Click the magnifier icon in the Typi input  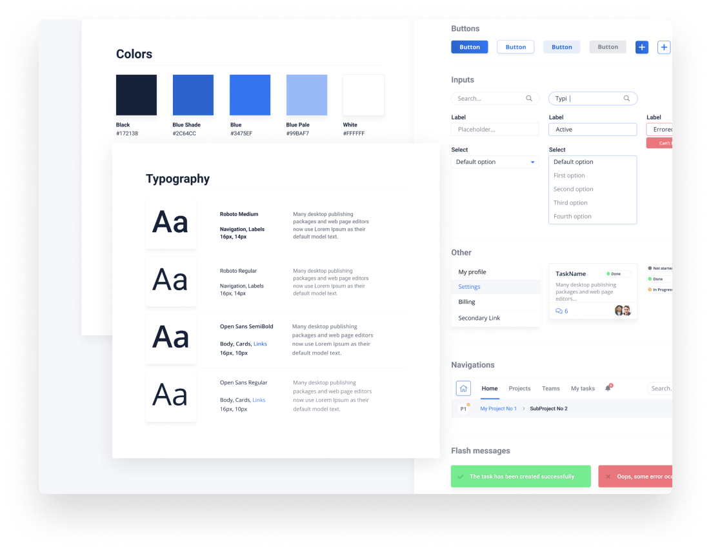pyautogui.click(x=626, y=99)
